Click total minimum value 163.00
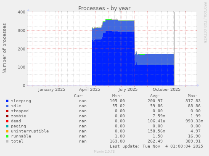209x156 pixels. tap(117, 141)
